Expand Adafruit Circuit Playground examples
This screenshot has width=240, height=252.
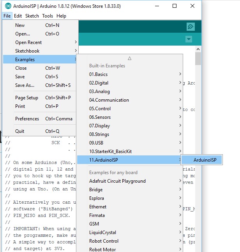(x=130, y=181)
